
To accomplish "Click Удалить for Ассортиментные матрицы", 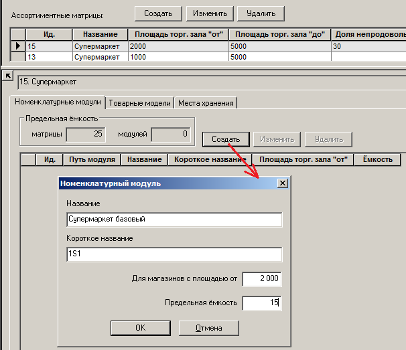I will (261, 13).
